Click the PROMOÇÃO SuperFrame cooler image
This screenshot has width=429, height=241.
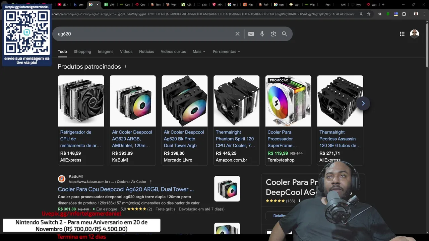click(x=288, y=101)
